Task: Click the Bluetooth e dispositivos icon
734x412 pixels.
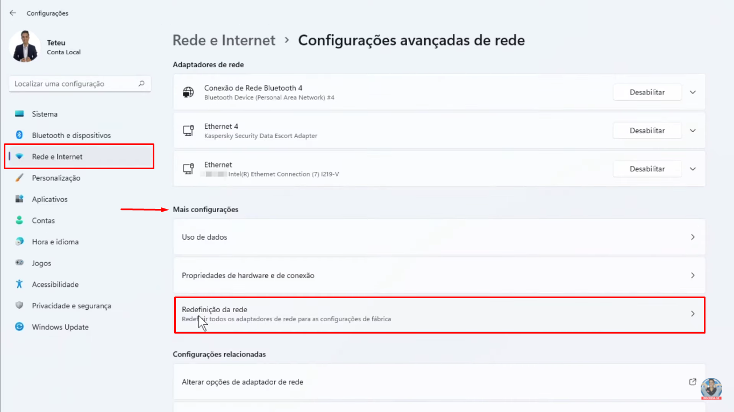Action: coord(19,135)
